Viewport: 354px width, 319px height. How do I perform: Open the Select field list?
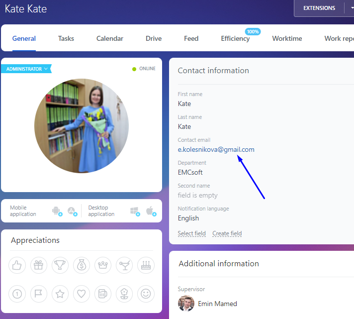pyautogui.click(x=191, y=233)
